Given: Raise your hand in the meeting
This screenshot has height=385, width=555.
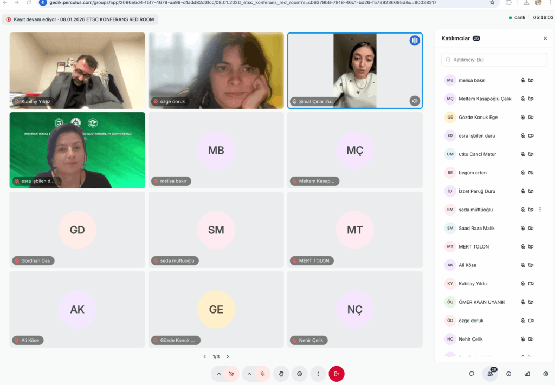Looking at the screenshot, I should 281,374.
